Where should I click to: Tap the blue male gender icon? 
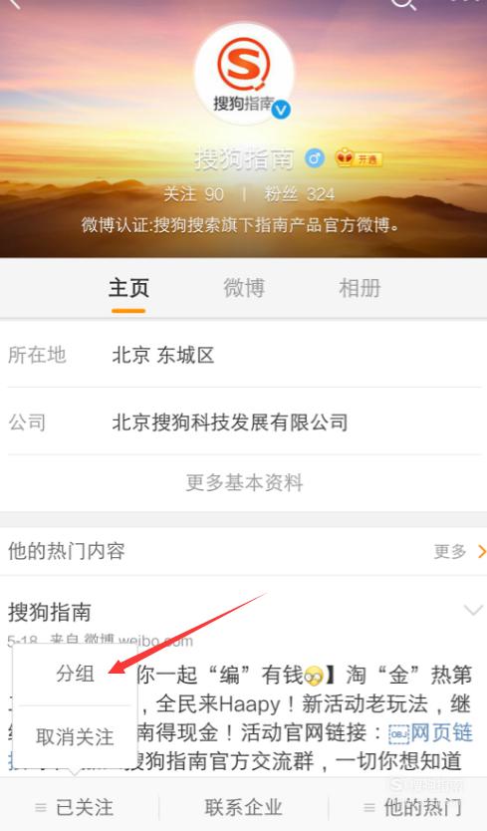click(315, 158)
